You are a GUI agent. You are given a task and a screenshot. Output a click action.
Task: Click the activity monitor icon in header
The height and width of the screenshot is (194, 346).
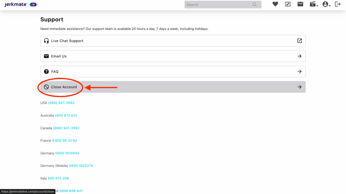288,4
